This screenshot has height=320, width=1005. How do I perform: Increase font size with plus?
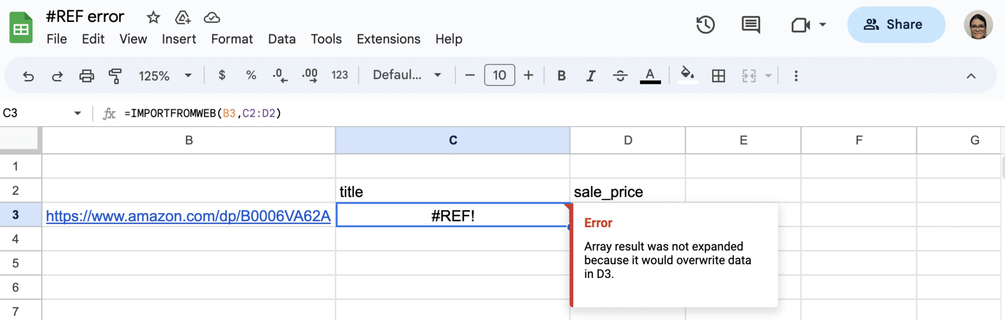(529, 75)
